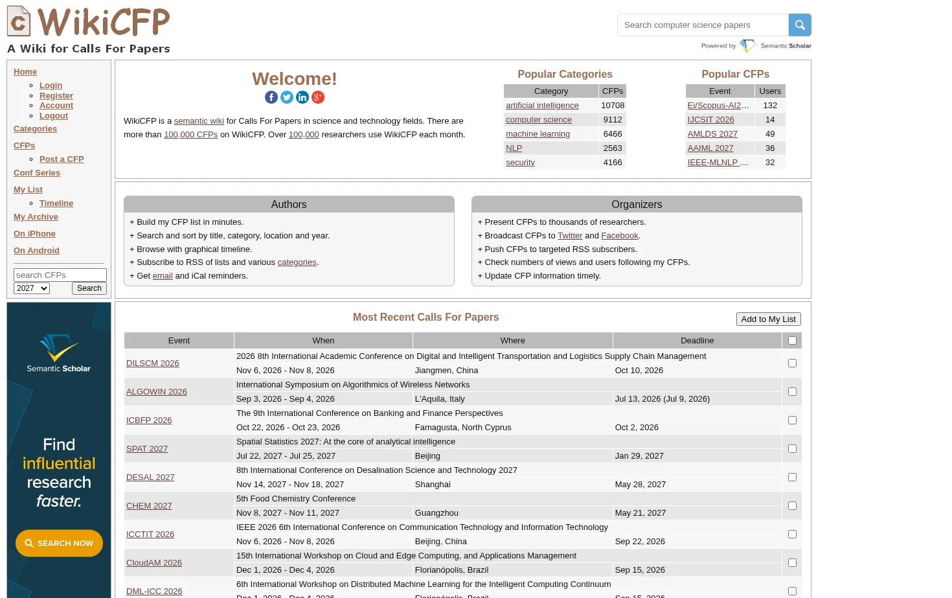Open the On Android sidebar link
Image resolution: width=952 pixels, height=598 pixels.
(36, 251)
